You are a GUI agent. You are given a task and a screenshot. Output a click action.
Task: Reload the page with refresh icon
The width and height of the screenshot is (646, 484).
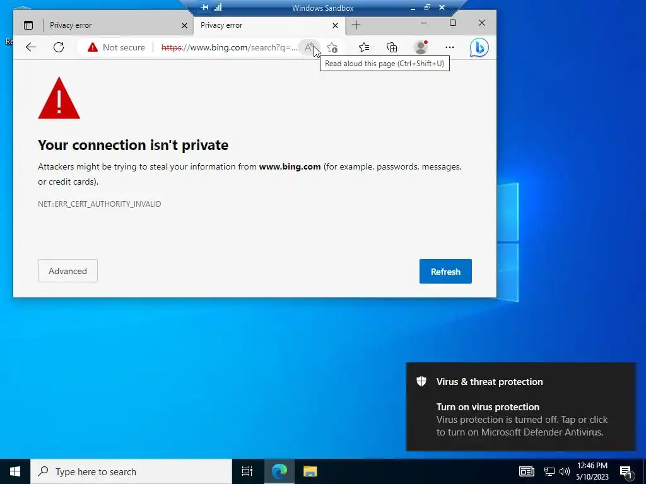pyautogui.click(x=59, y=47)
